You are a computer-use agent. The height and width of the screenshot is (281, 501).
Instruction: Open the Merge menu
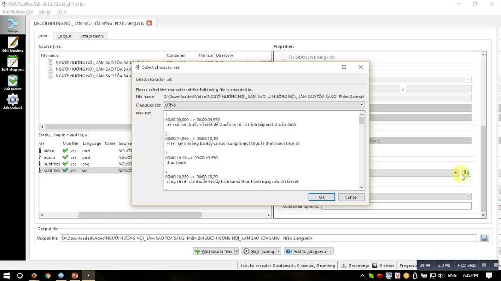click(x=45, y=12)
